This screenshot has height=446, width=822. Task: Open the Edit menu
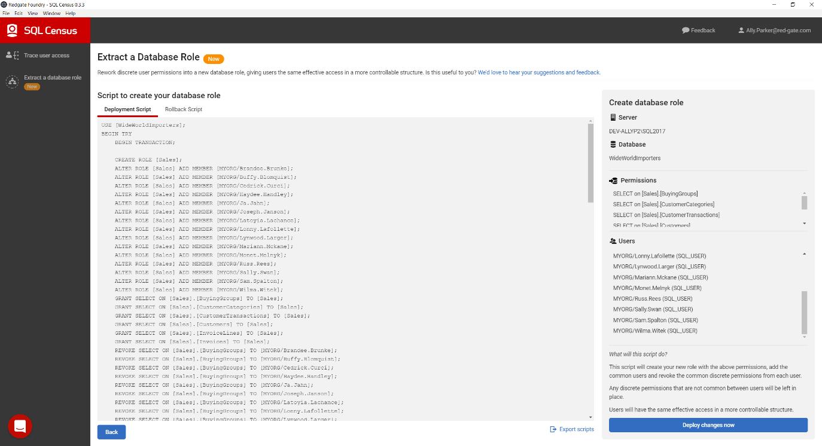tap(19, 13)
